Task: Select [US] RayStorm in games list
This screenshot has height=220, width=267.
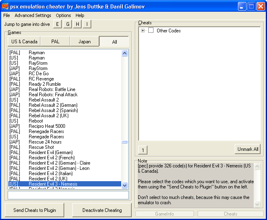Action: [65, 63]
